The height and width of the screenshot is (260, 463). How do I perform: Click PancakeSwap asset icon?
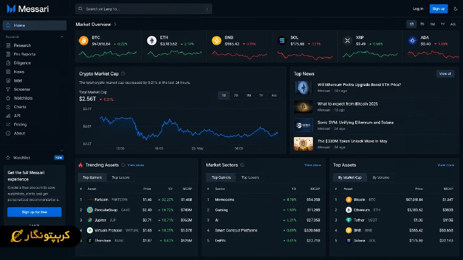[90, 210]
